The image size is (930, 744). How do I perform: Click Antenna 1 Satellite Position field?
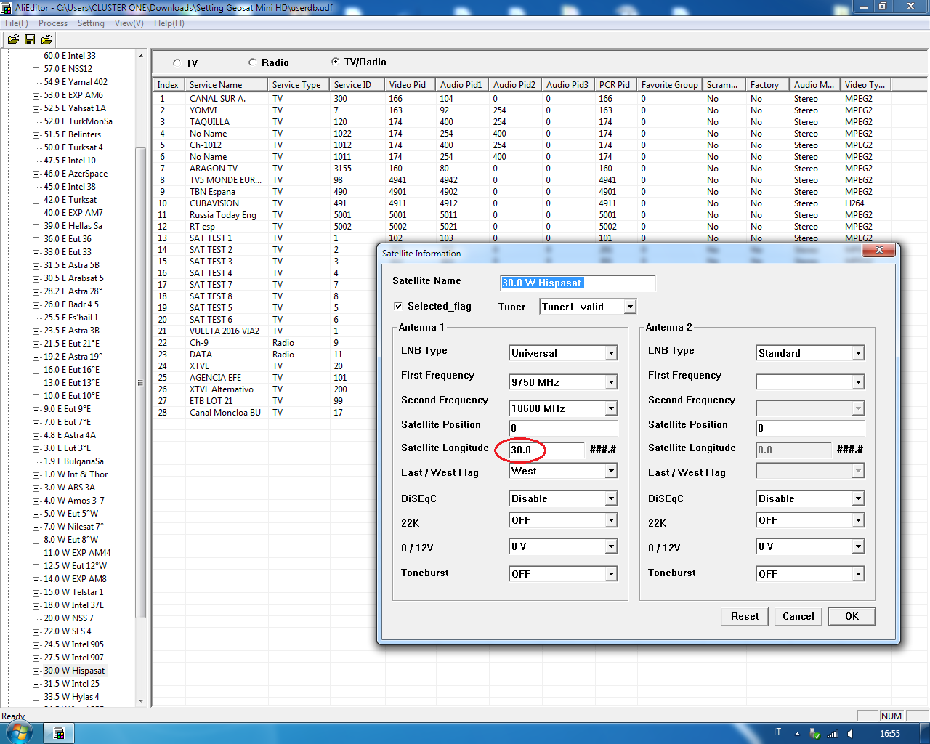(x=563, y=428)
